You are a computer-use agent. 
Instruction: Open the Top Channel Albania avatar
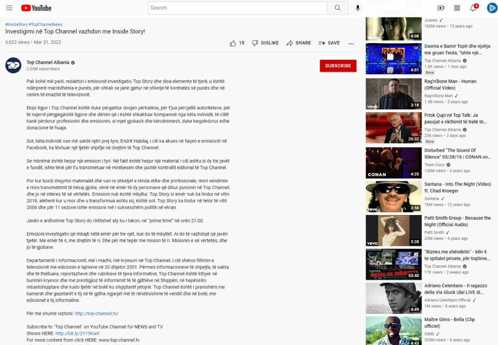(x=13, y=65)
